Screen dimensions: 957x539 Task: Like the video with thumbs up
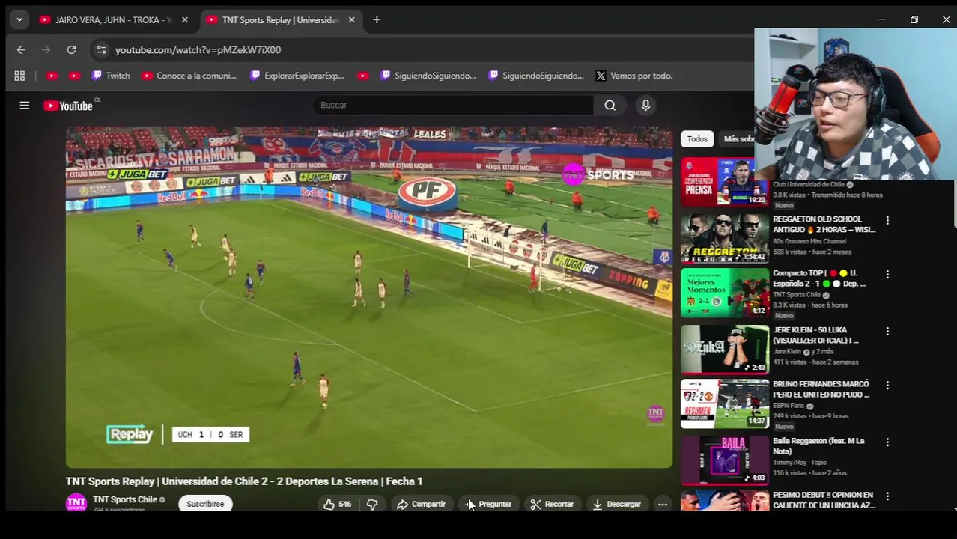click(337, 504)
